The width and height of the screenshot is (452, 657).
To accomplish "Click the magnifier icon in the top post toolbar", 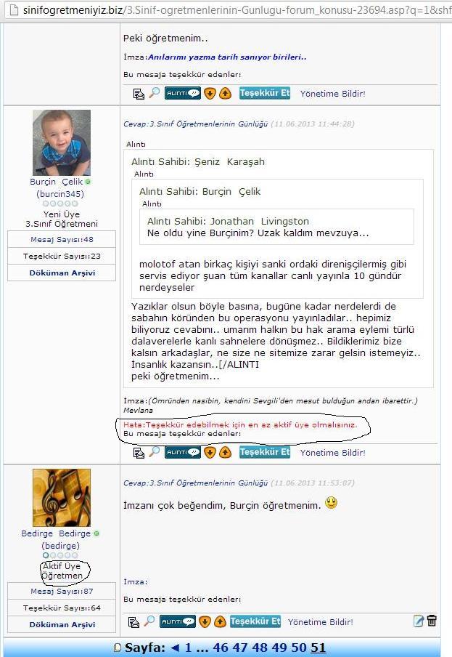I will tap(155, 92).
